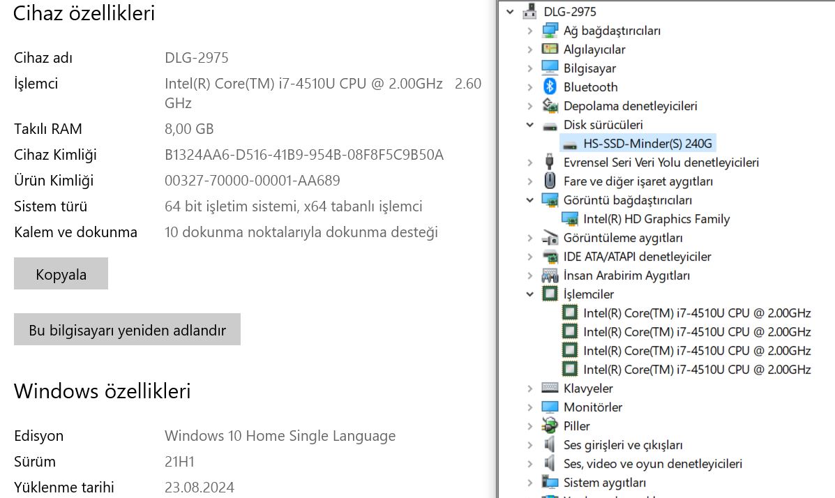
Task: Click the device name DLG-2975 under Cihaz adı
Action: [197, 57]
